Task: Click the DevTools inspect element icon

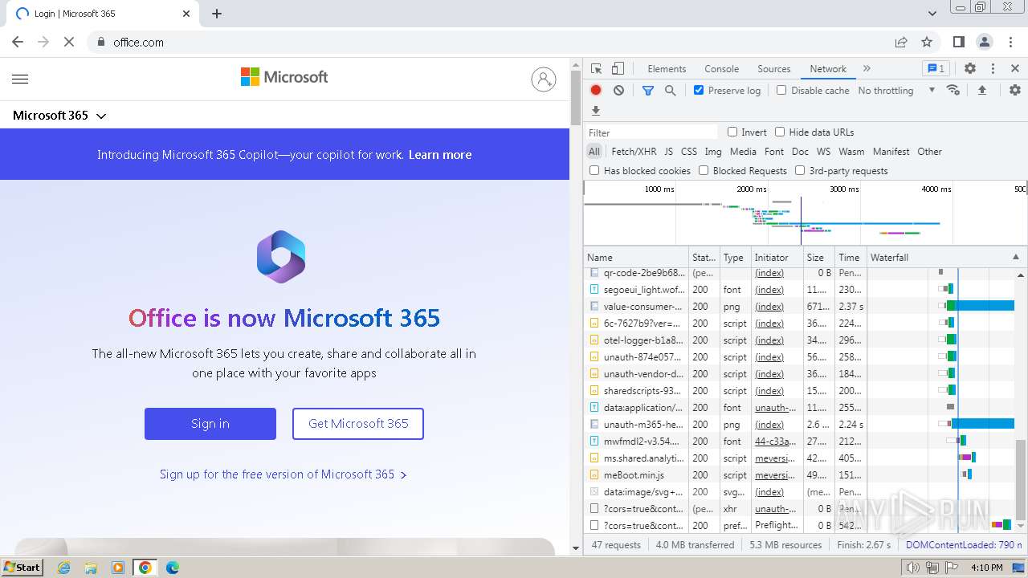Action: (596, 69)
